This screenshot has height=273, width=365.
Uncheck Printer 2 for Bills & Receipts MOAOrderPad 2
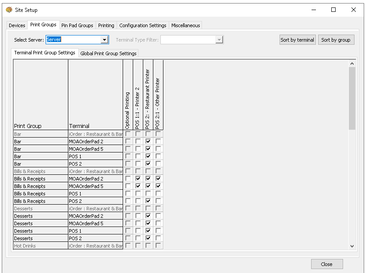tap(138, 179)
